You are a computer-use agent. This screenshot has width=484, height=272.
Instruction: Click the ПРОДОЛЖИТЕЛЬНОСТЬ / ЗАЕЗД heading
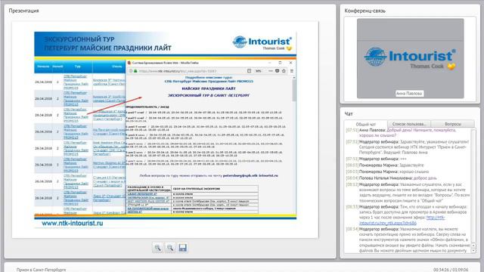147,107
